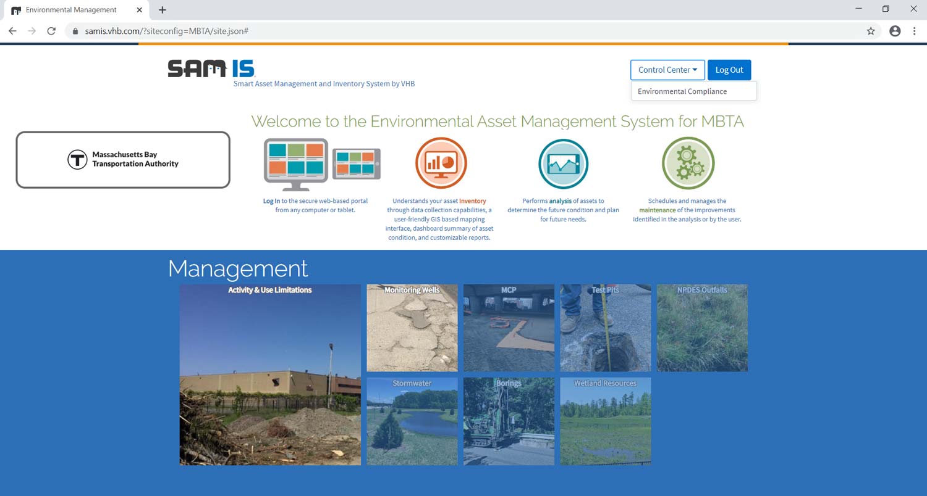Viewport: 927px width, 496px height.
Task: Open the MCP tile
Action: click(x=509, y=328)
